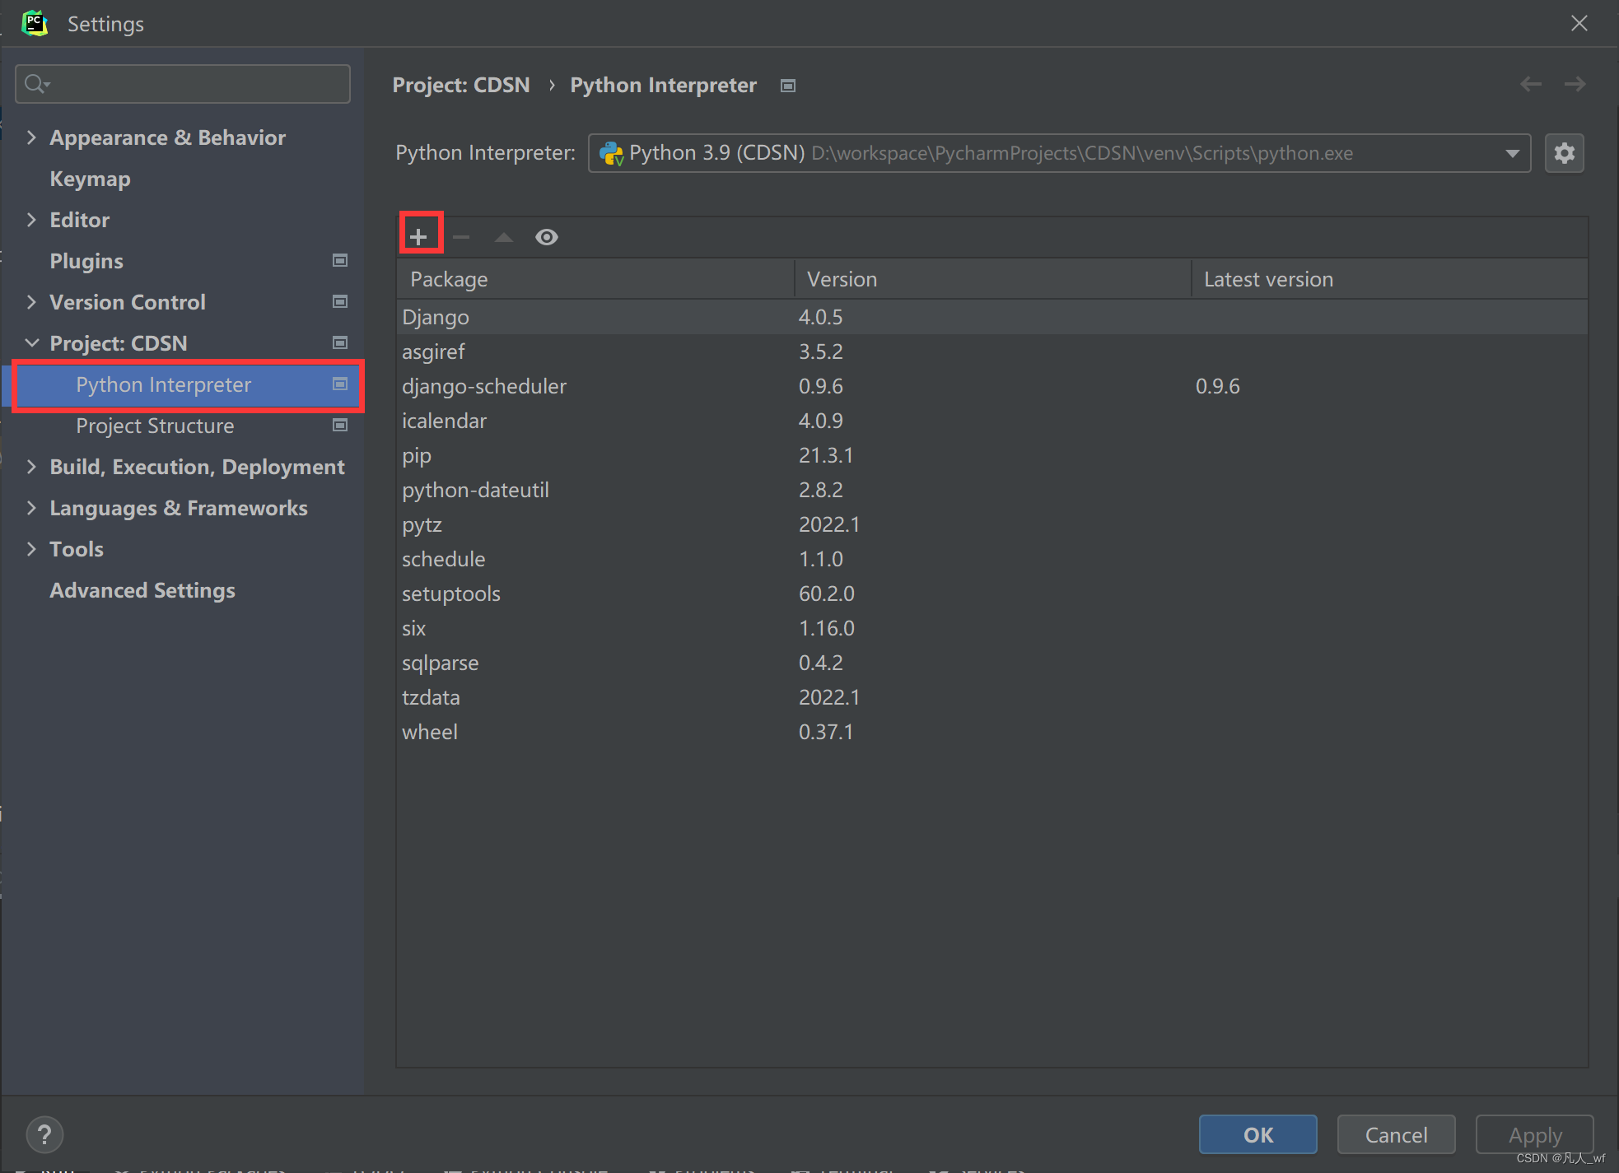The image size is (1619, 1173).
Task: Click the minus uninstall package icon
Action: tap(461, 237)
